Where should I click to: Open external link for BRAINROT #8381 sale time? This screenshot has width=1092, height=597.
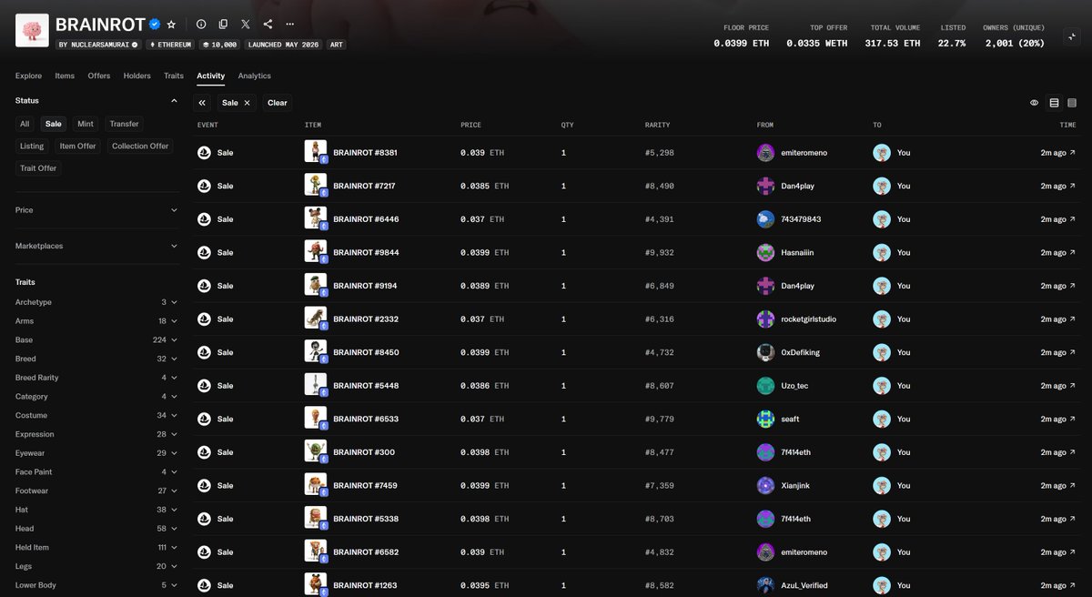[1072, 153]
